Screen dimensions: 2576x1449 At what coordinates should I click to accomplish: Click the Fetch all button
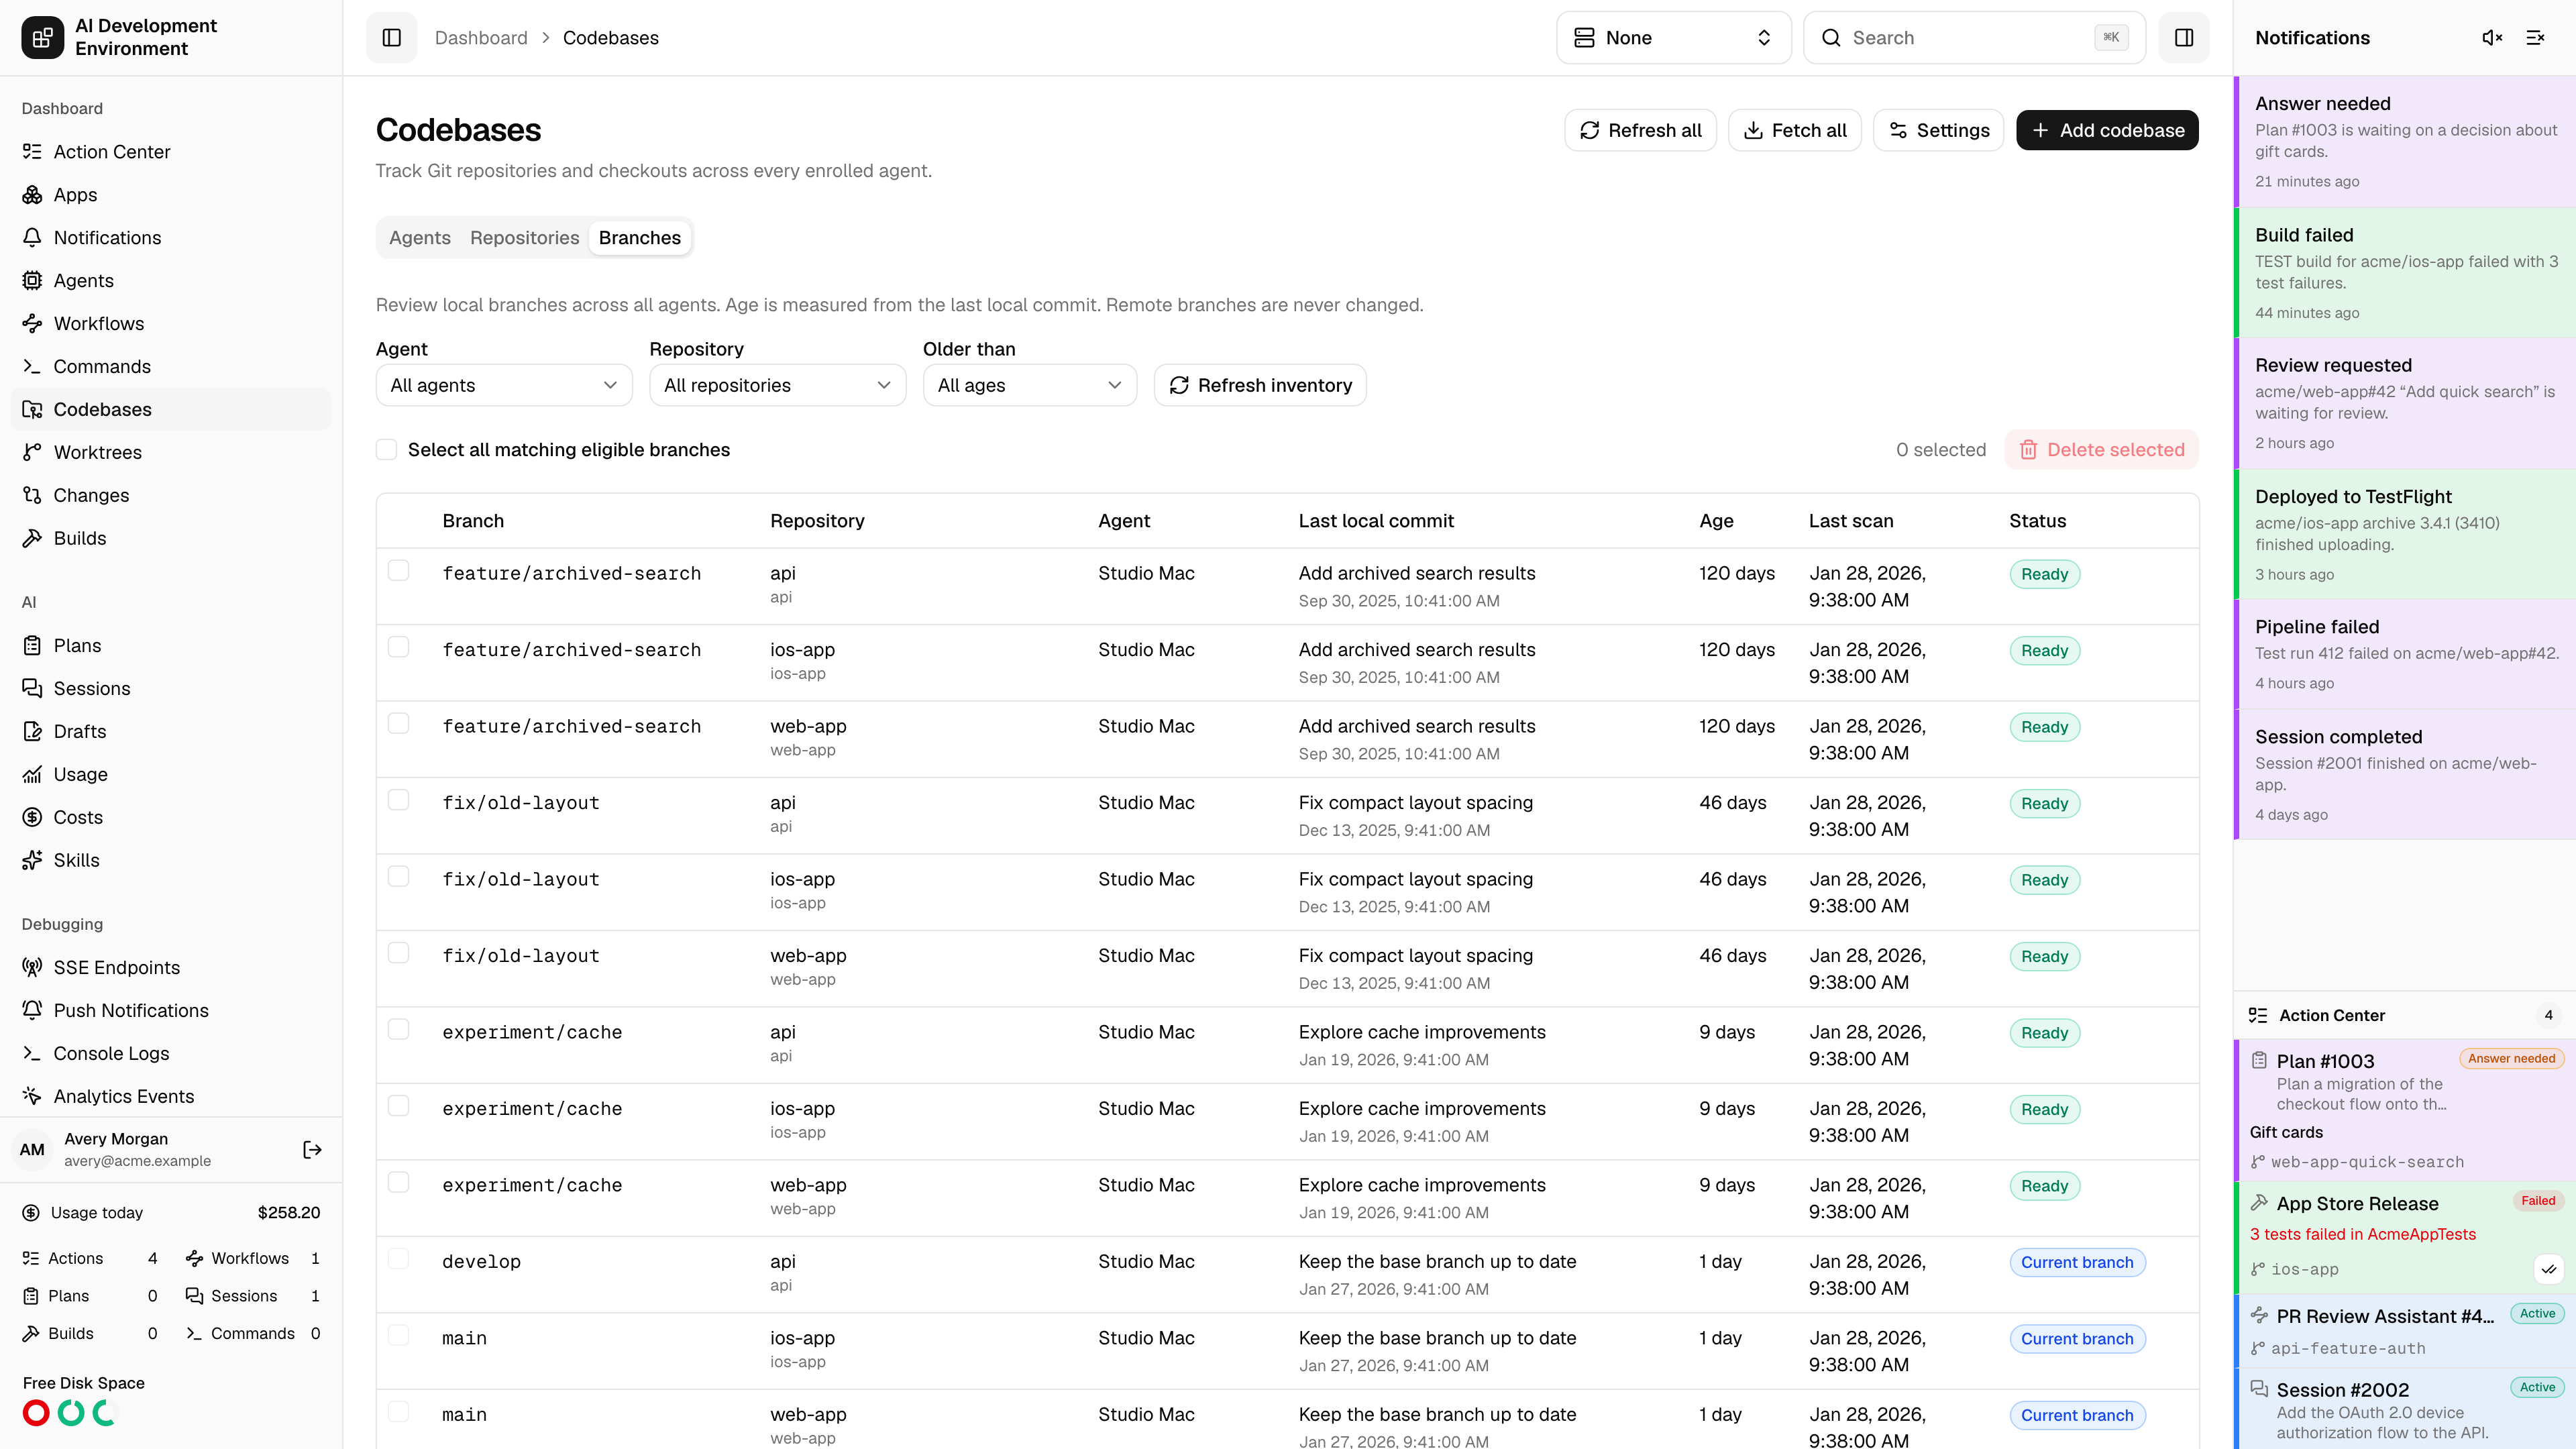tap(1794, 131)
